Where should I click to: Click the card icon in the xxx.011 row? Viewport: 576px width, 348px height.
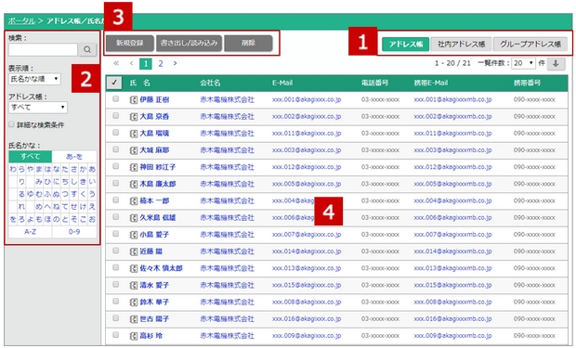(x=134, y=134)
